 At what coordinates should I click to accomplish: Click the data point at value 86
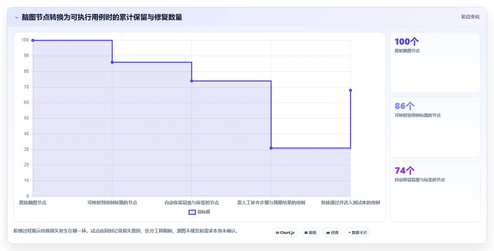click(x=112, y=62)
